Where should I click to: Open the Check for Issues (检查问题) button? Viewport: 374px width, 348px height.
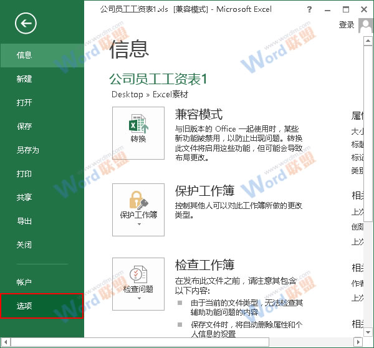(x=138, y=284)
